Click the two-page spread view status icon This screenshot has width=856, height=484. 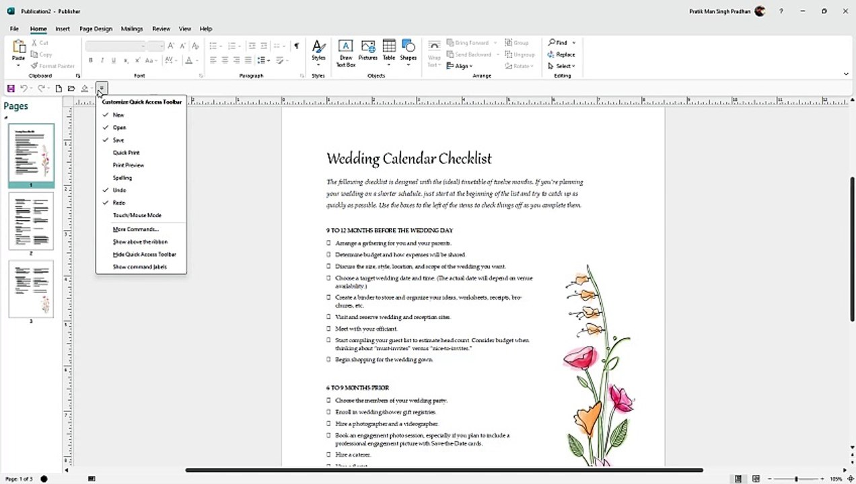(756, 479)
